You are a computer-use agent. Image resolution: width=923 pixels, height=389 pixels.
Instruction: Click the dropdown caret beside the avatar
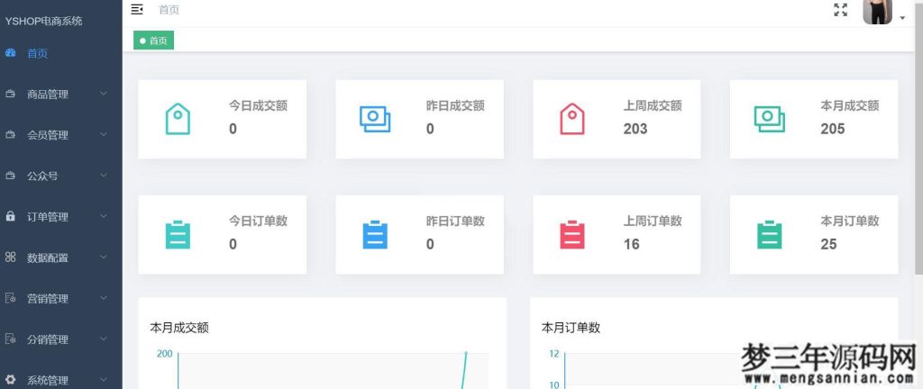click(902, 18)
